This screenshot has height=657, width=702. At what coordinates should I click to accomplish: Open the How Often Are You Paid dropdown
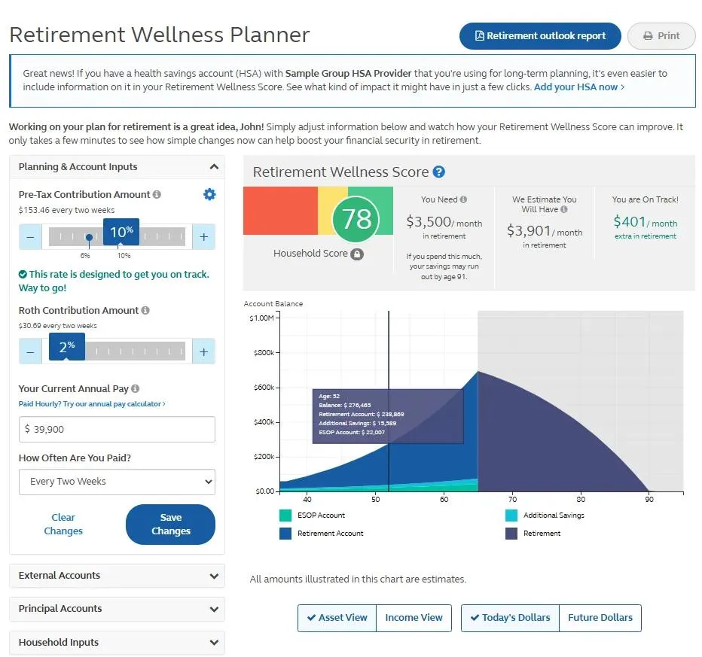[117, 482]
